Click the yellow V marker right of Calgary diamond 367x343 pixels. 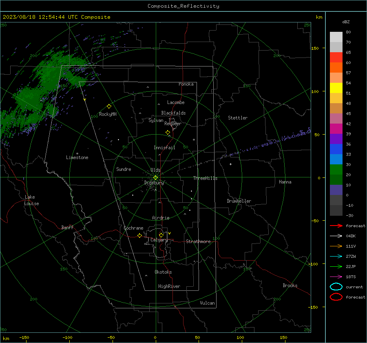tap(170, 233)
